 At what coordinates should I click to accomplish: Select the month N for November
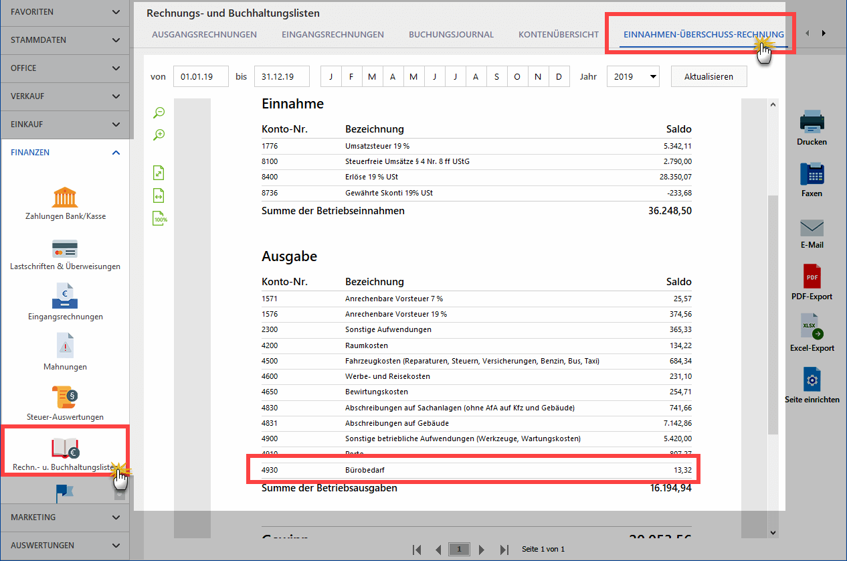click(x=538, y=77)
